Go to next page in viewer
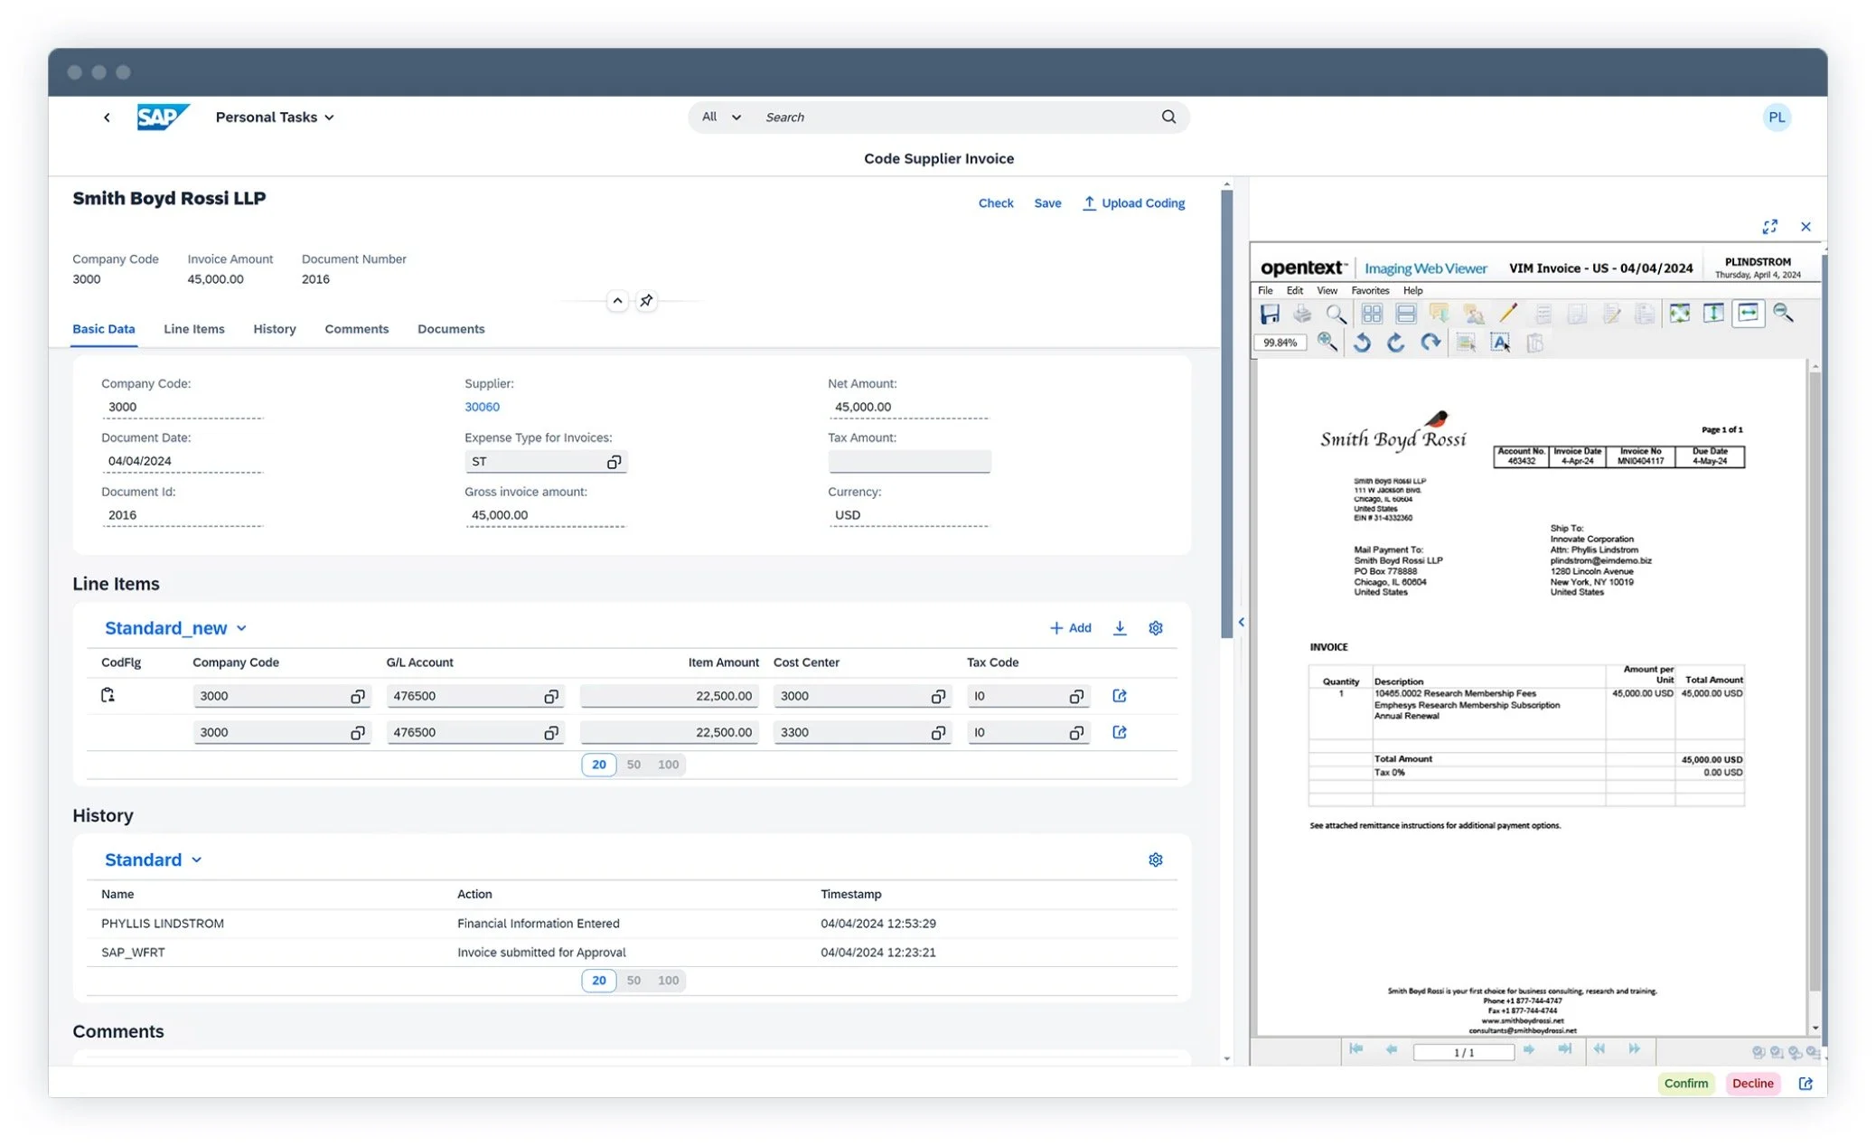Viewport: 1876px width, 1146px height. [1529, 1049]
